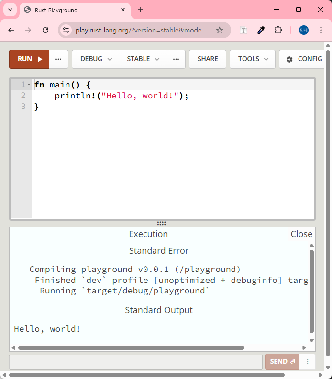The width and height of the screenshot is (332, 379).
Task: Click the "Running `target/debug/playground`" line
Action: coord(124,291)
